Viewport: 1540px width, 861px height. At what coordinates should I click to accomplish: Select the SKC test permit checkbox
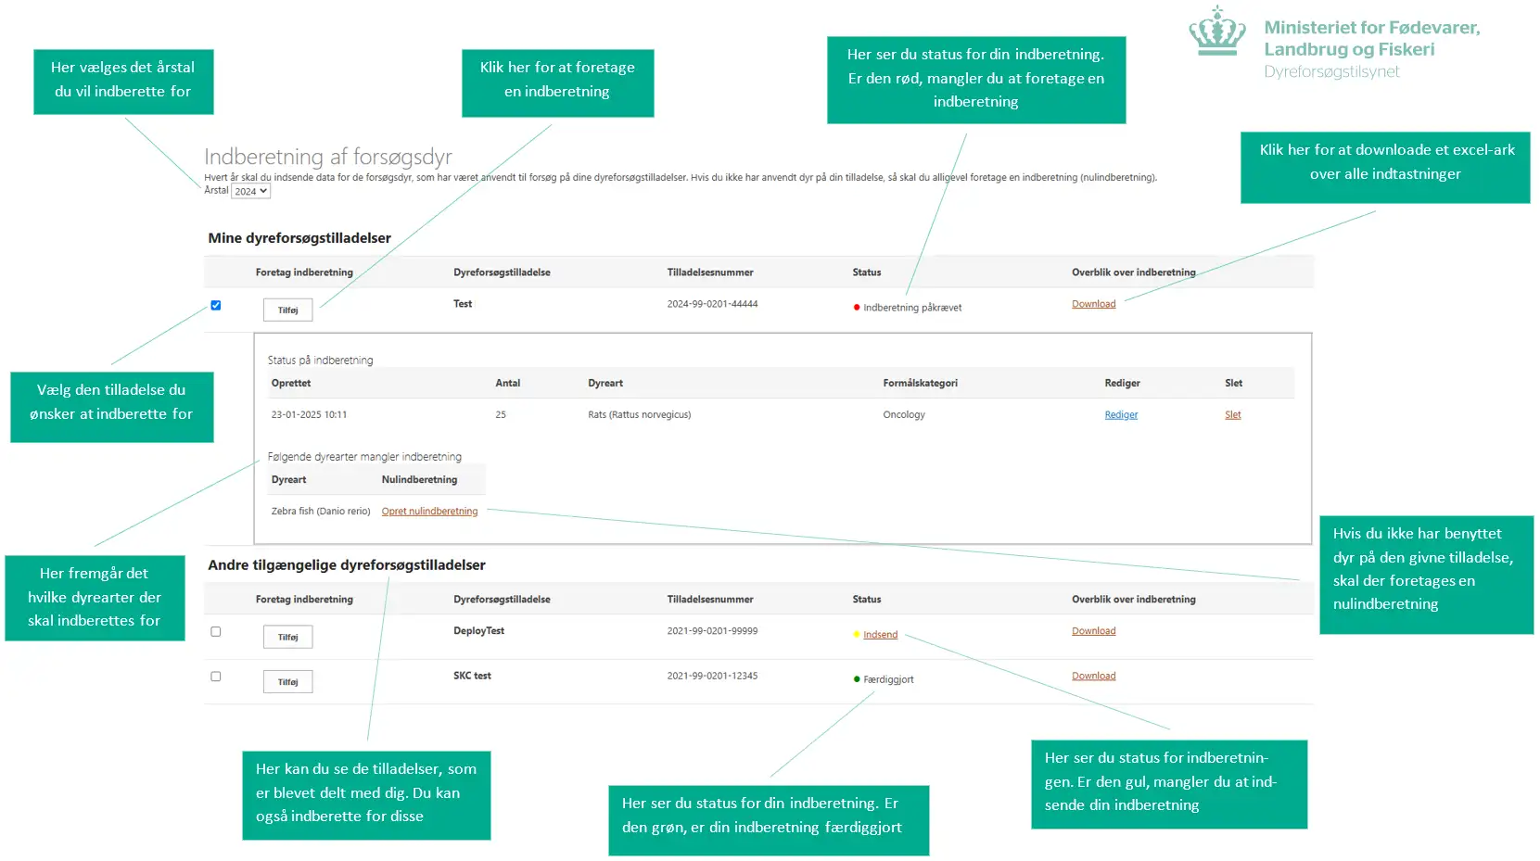tap(216, 677)
